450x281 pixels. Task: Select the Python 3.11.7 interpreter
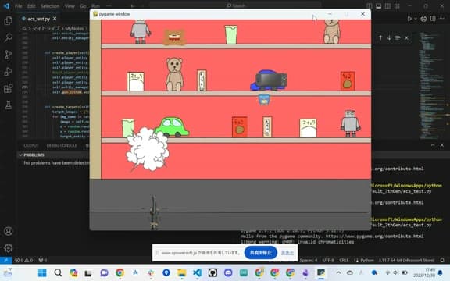point(406,261)
